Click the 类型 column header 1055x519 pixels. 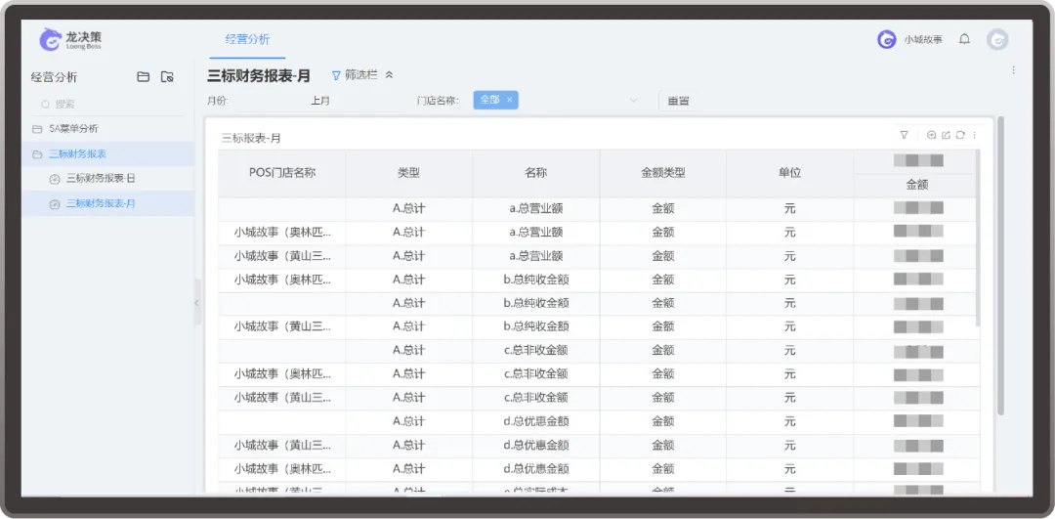pos(408,173)
